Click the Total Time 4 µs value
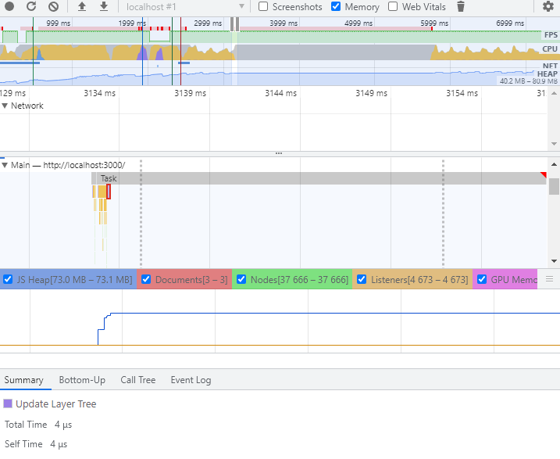This screenshot has height=459, width=560. click(63, 425)
